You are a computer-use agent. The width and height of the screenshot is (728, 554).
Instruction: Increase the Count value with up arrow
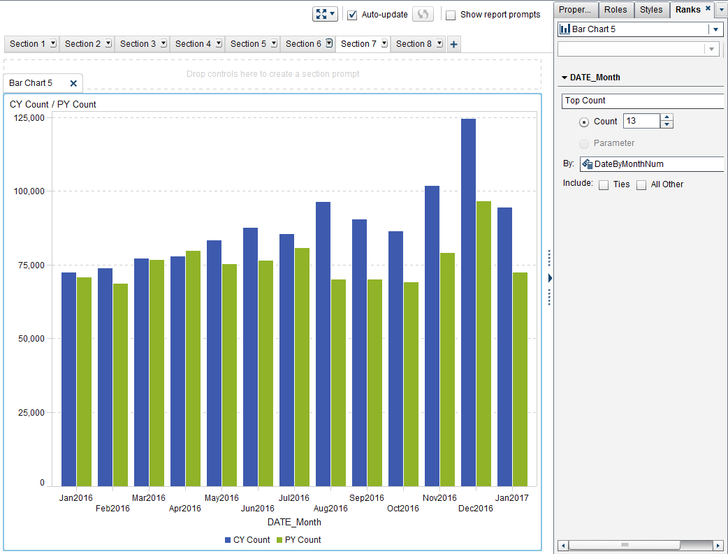point(667,117)
